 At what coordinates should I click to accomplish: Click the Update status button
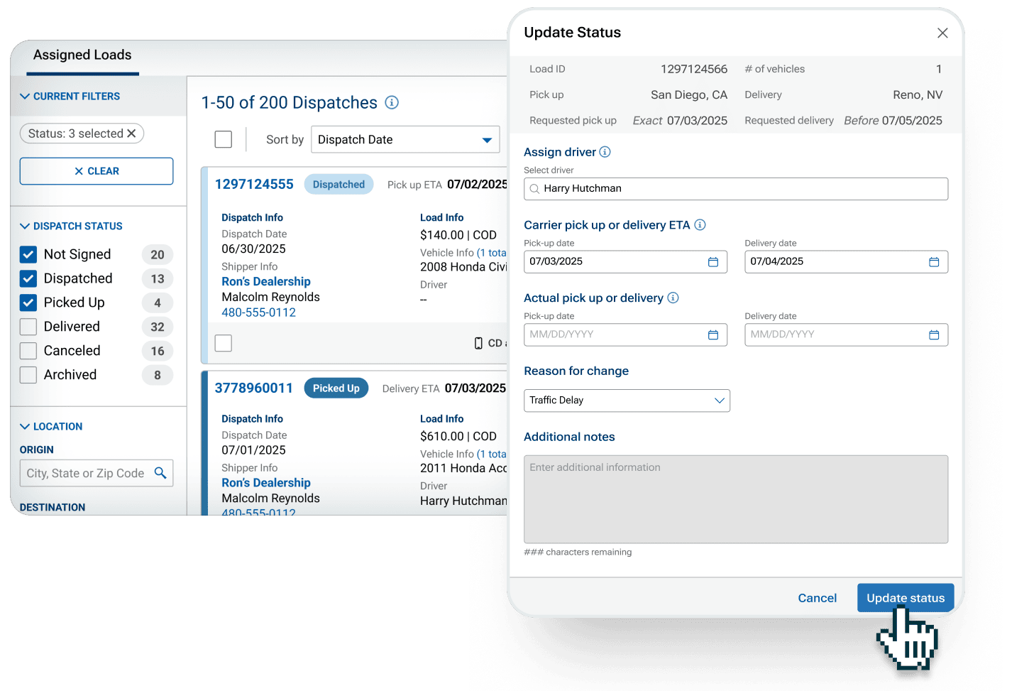pyautogui.click(x=905, y=598)
